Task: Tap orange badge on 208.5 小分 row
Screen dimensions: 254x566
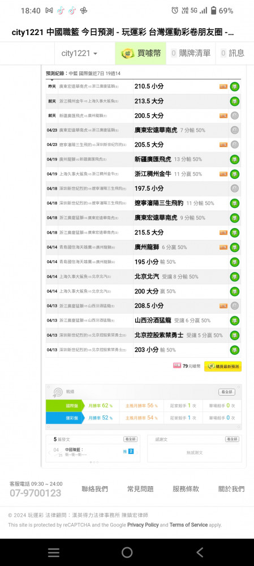Action: click(x=223, y=306)
